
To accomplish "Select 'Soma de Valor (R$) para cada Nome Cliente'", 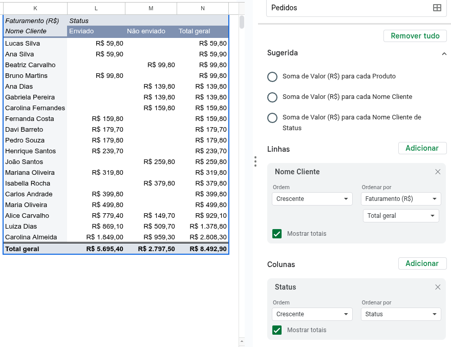I will point(272,97).
